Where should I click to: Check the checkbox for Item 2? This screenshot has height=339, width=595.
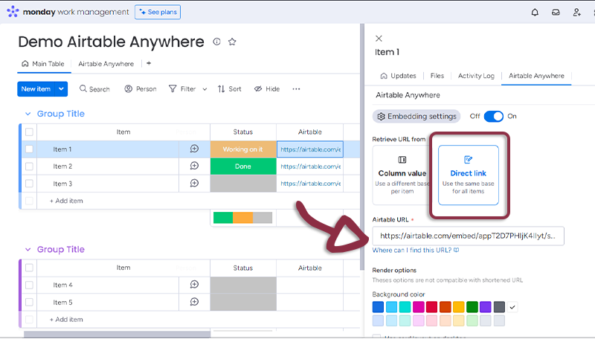30,167
